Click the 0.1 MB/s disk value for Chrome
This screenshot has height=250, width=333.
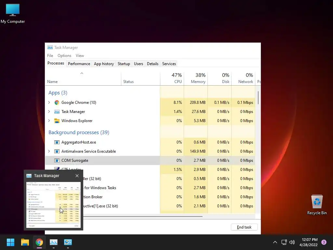220,103
